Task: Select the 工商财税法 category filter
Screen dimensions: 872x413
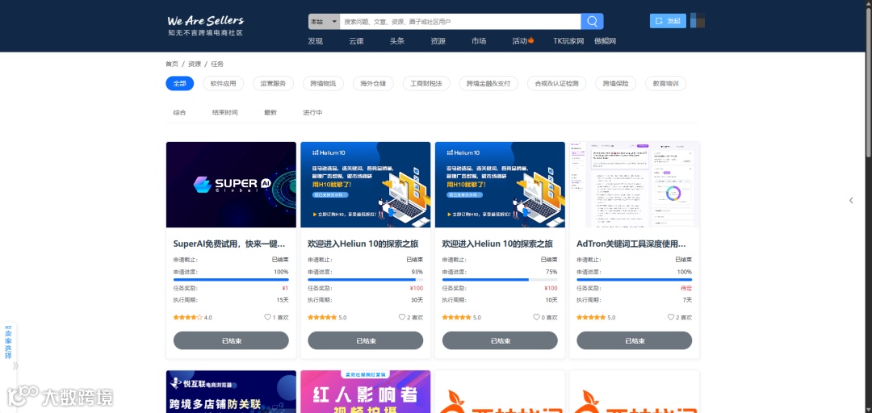Action: pyautogui.click(x=426, y=84)
